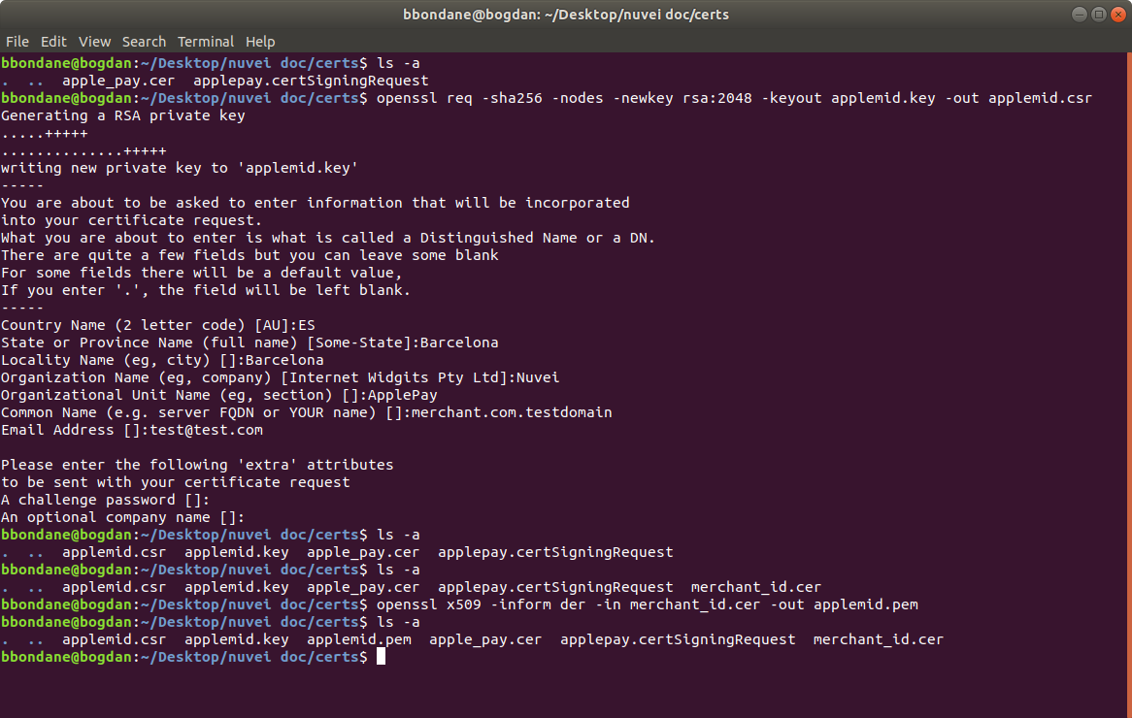Open the View menu
This screenshot has height=718, width=1132.
(95, 42)
